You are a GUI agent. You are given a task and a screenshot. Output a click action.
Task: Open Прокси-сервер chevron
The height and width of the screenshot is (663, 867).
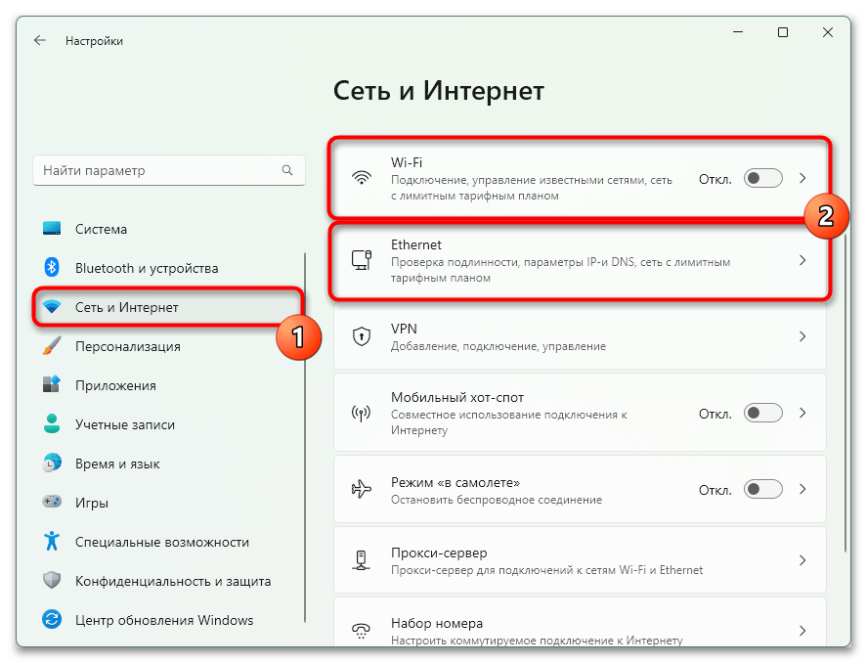point(802,560)
